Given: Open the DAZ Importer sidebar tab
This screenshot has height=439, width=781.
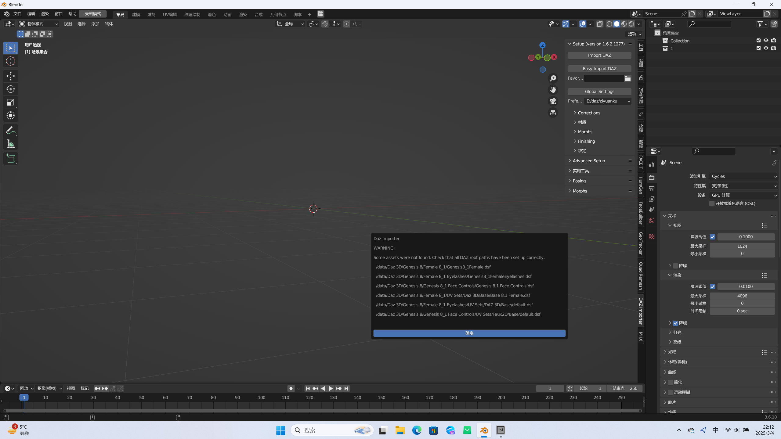Looking at the screenshot, I should pos(641,311).
